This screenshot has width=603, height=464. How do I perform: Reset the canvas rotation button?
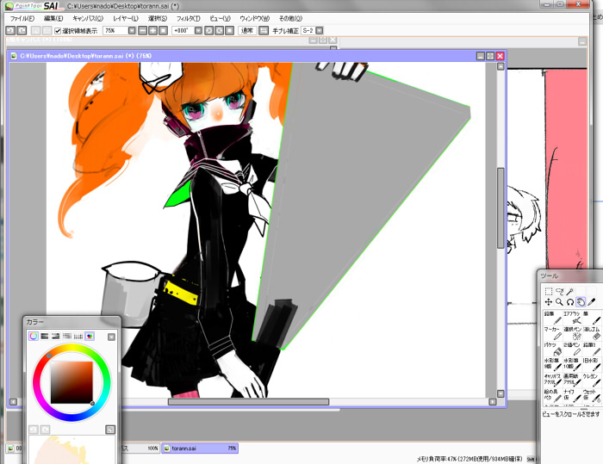[x=230, y=30]
